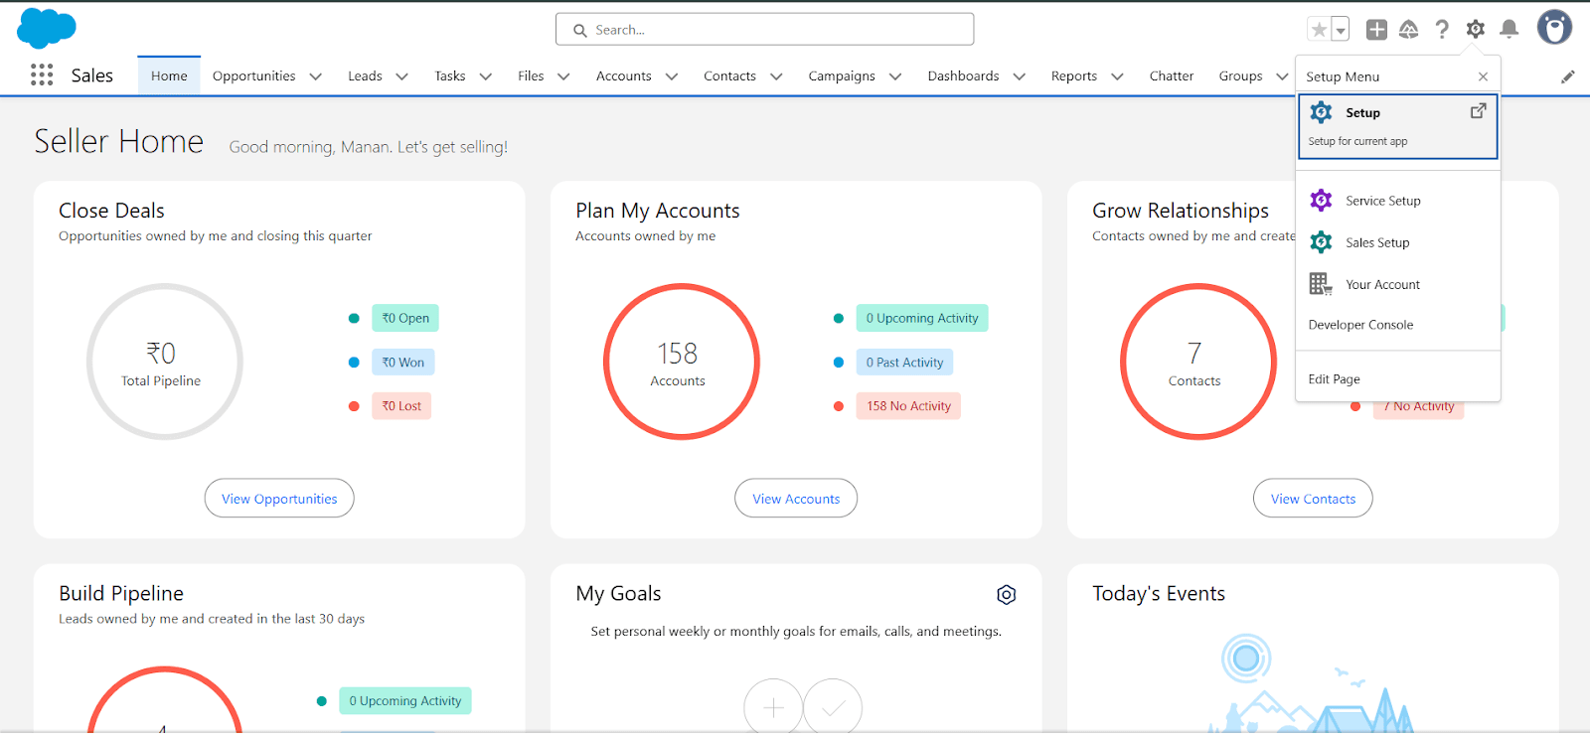Open the Accounts tab
Screen dimensions: 1590x738
point(624,75)
